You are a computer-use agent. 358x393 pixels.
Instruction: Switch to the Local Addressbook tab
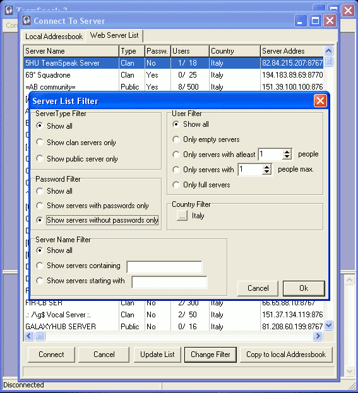[x=54, y=37]
